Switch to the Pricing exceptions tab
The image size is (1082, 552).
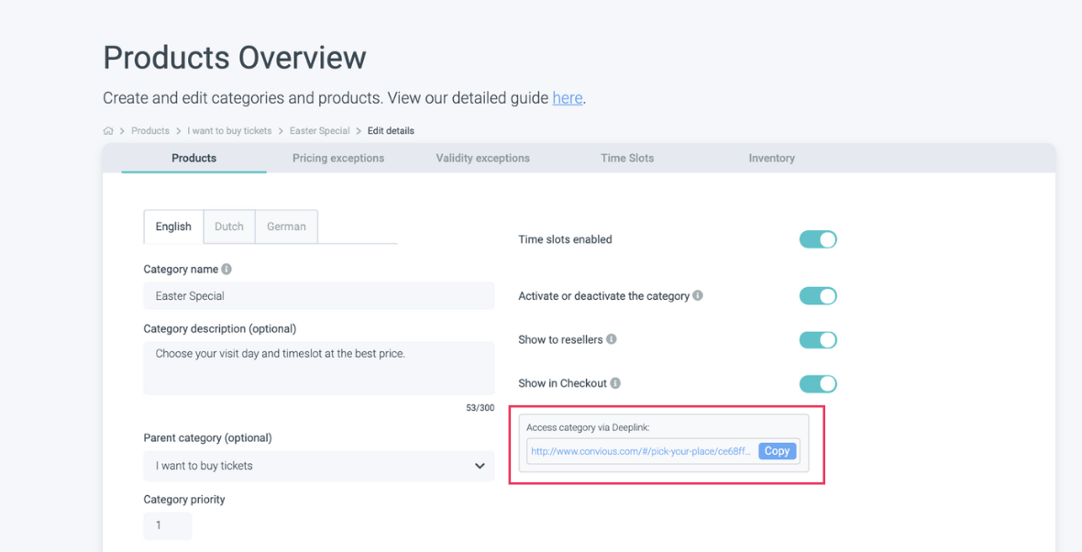338,159
